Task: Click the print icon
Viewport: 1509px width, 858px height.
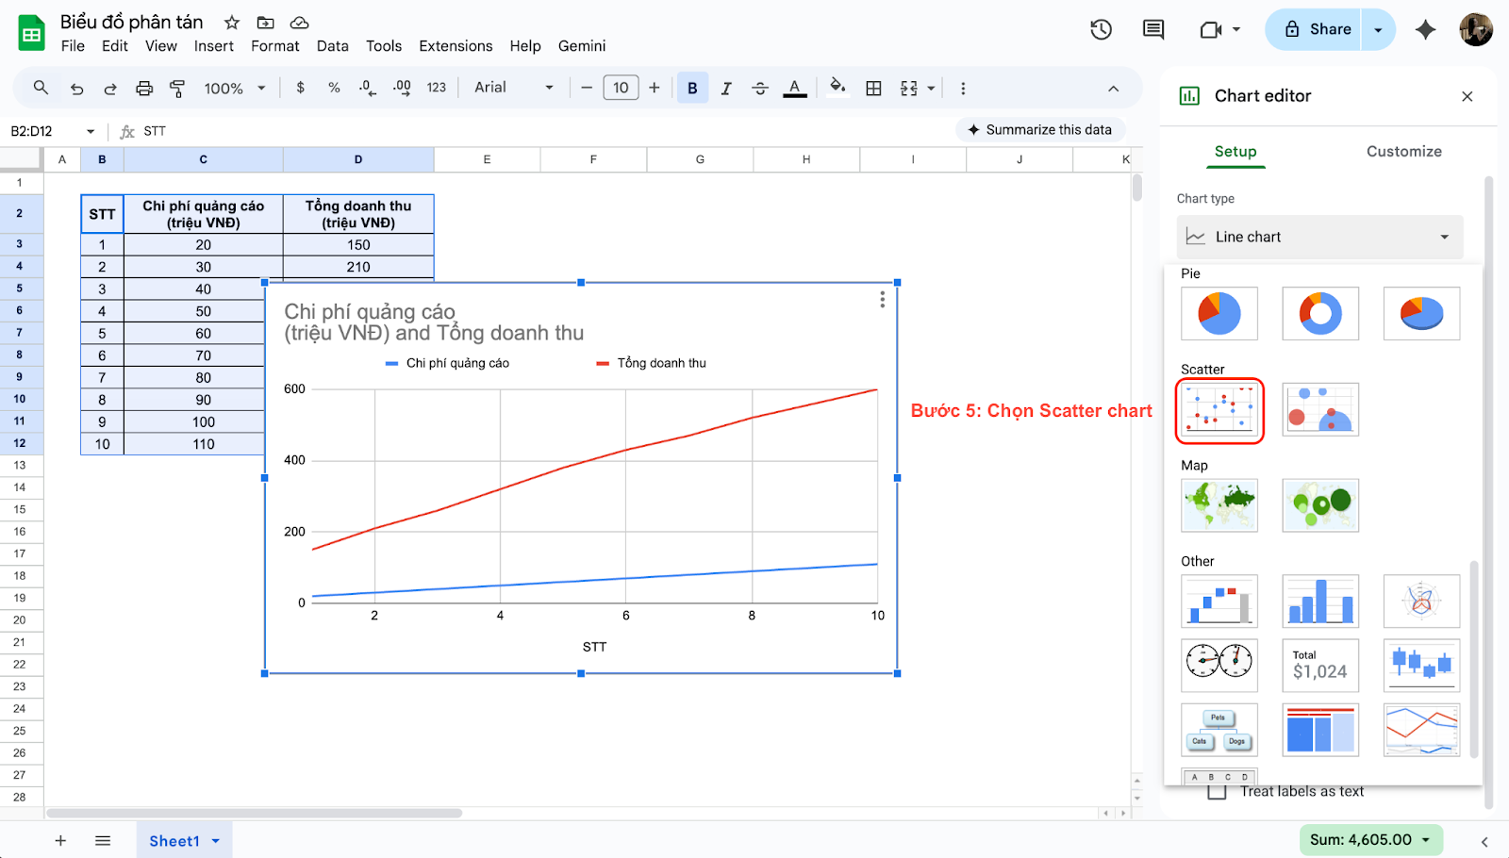Action: click(x=144, y=89)
